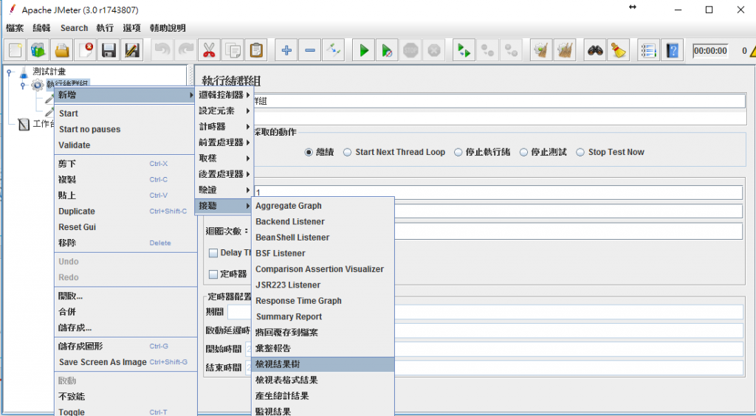Choose Backend Listener entry
The height and width of the screenshot is (416, 756).
coord(323,222)
